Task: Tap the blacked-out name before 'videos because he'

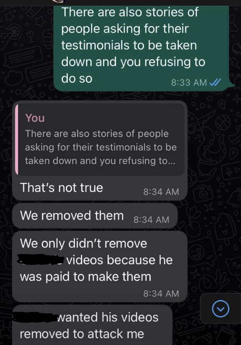Action: [x=41, y=259]
